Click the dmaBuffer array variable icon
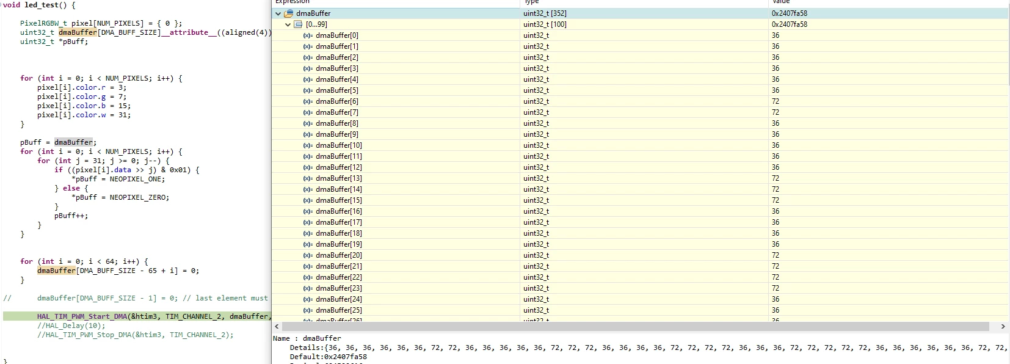The width and height of the screenshot is (1010, 364). 289,13
